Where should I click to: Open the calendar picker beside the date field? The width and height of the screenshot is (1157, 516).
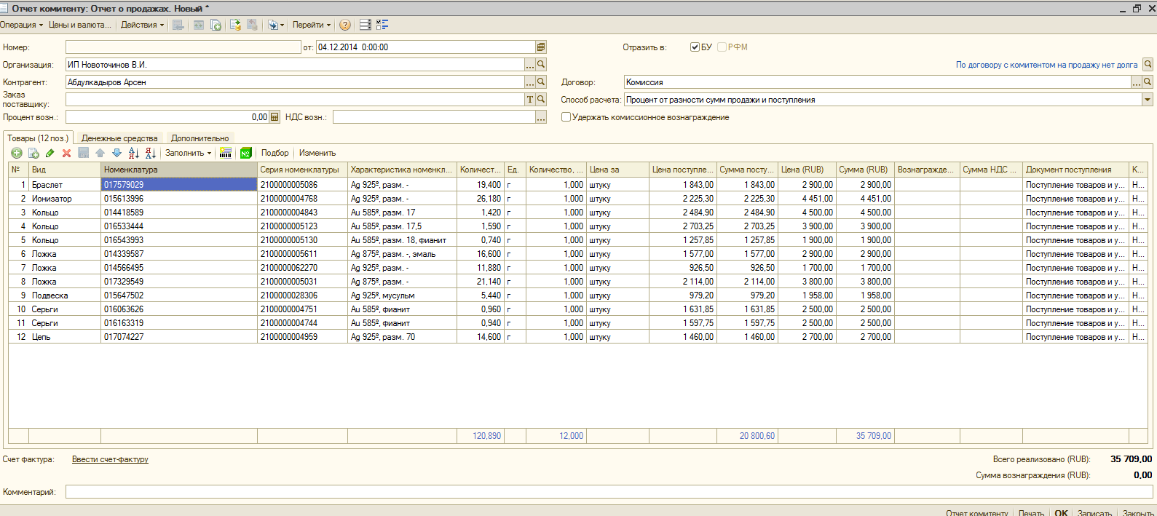(x=541, y=47)
